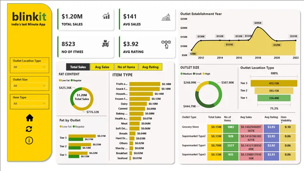This screenshot has height=171, width=304.
Task: Click Low Fat legend in Fat Content
Action: click(x=64, y=80)
